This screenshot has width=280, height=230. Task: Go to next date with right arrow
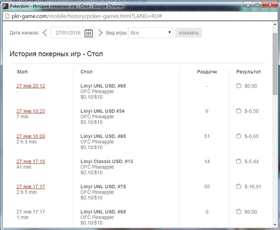[100, 33]
